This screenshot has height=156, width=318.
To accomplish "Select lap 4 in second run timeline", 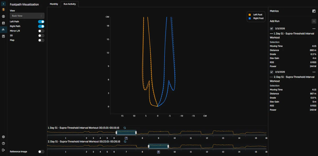I will (x=100, y=152).
